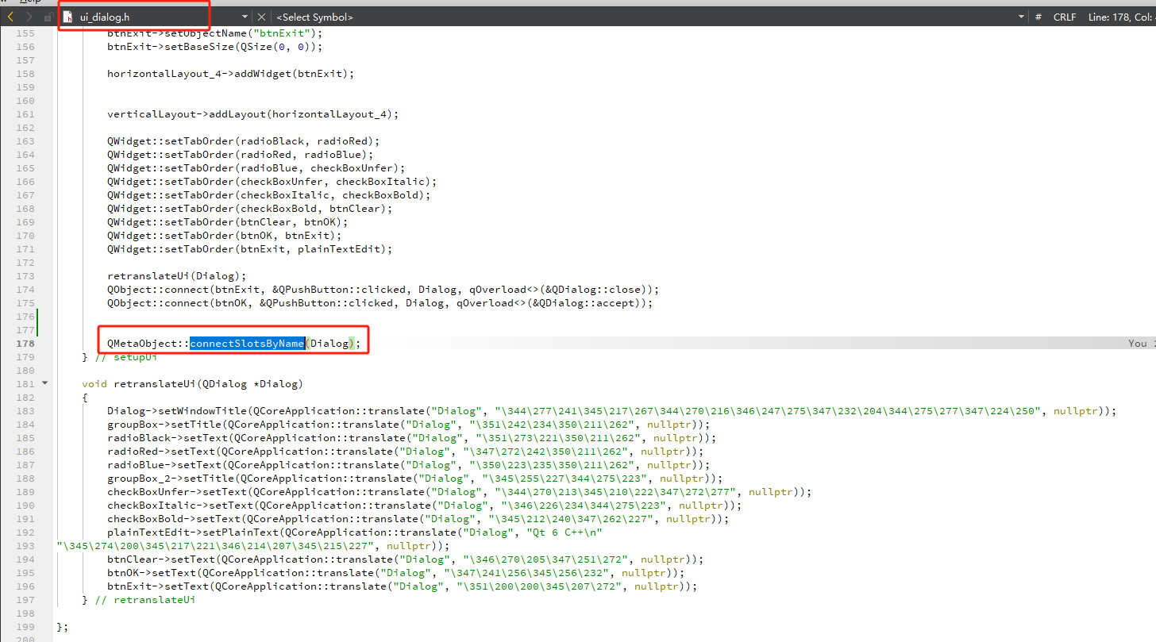Click the inline annotation 'You' on line 178
This screenshot has width=1156, height=642.
coord(1138,343)
